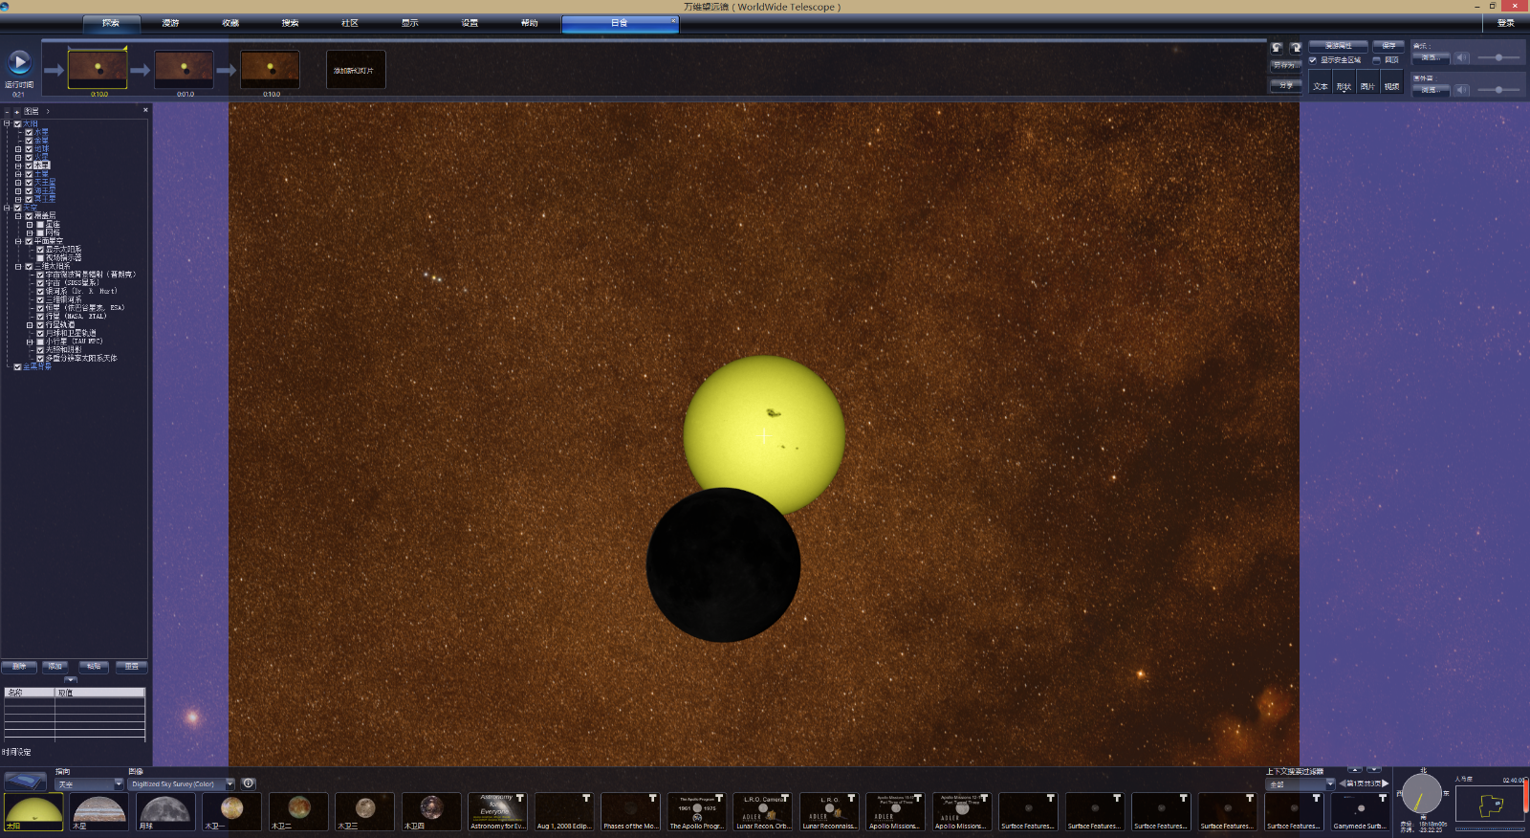Open the 天空 look-at dropdown
The image size is (1530, 838).
click(x=119, y=784)
